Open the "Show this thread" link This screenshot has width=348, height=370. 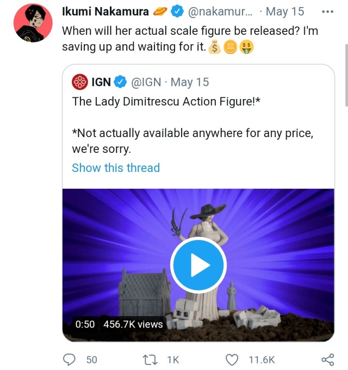click(116, 168)
